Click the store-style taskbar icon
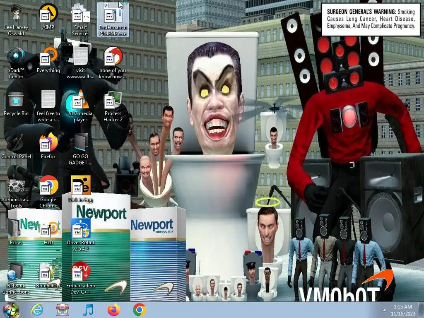424x318 pixels. point(63,310)
